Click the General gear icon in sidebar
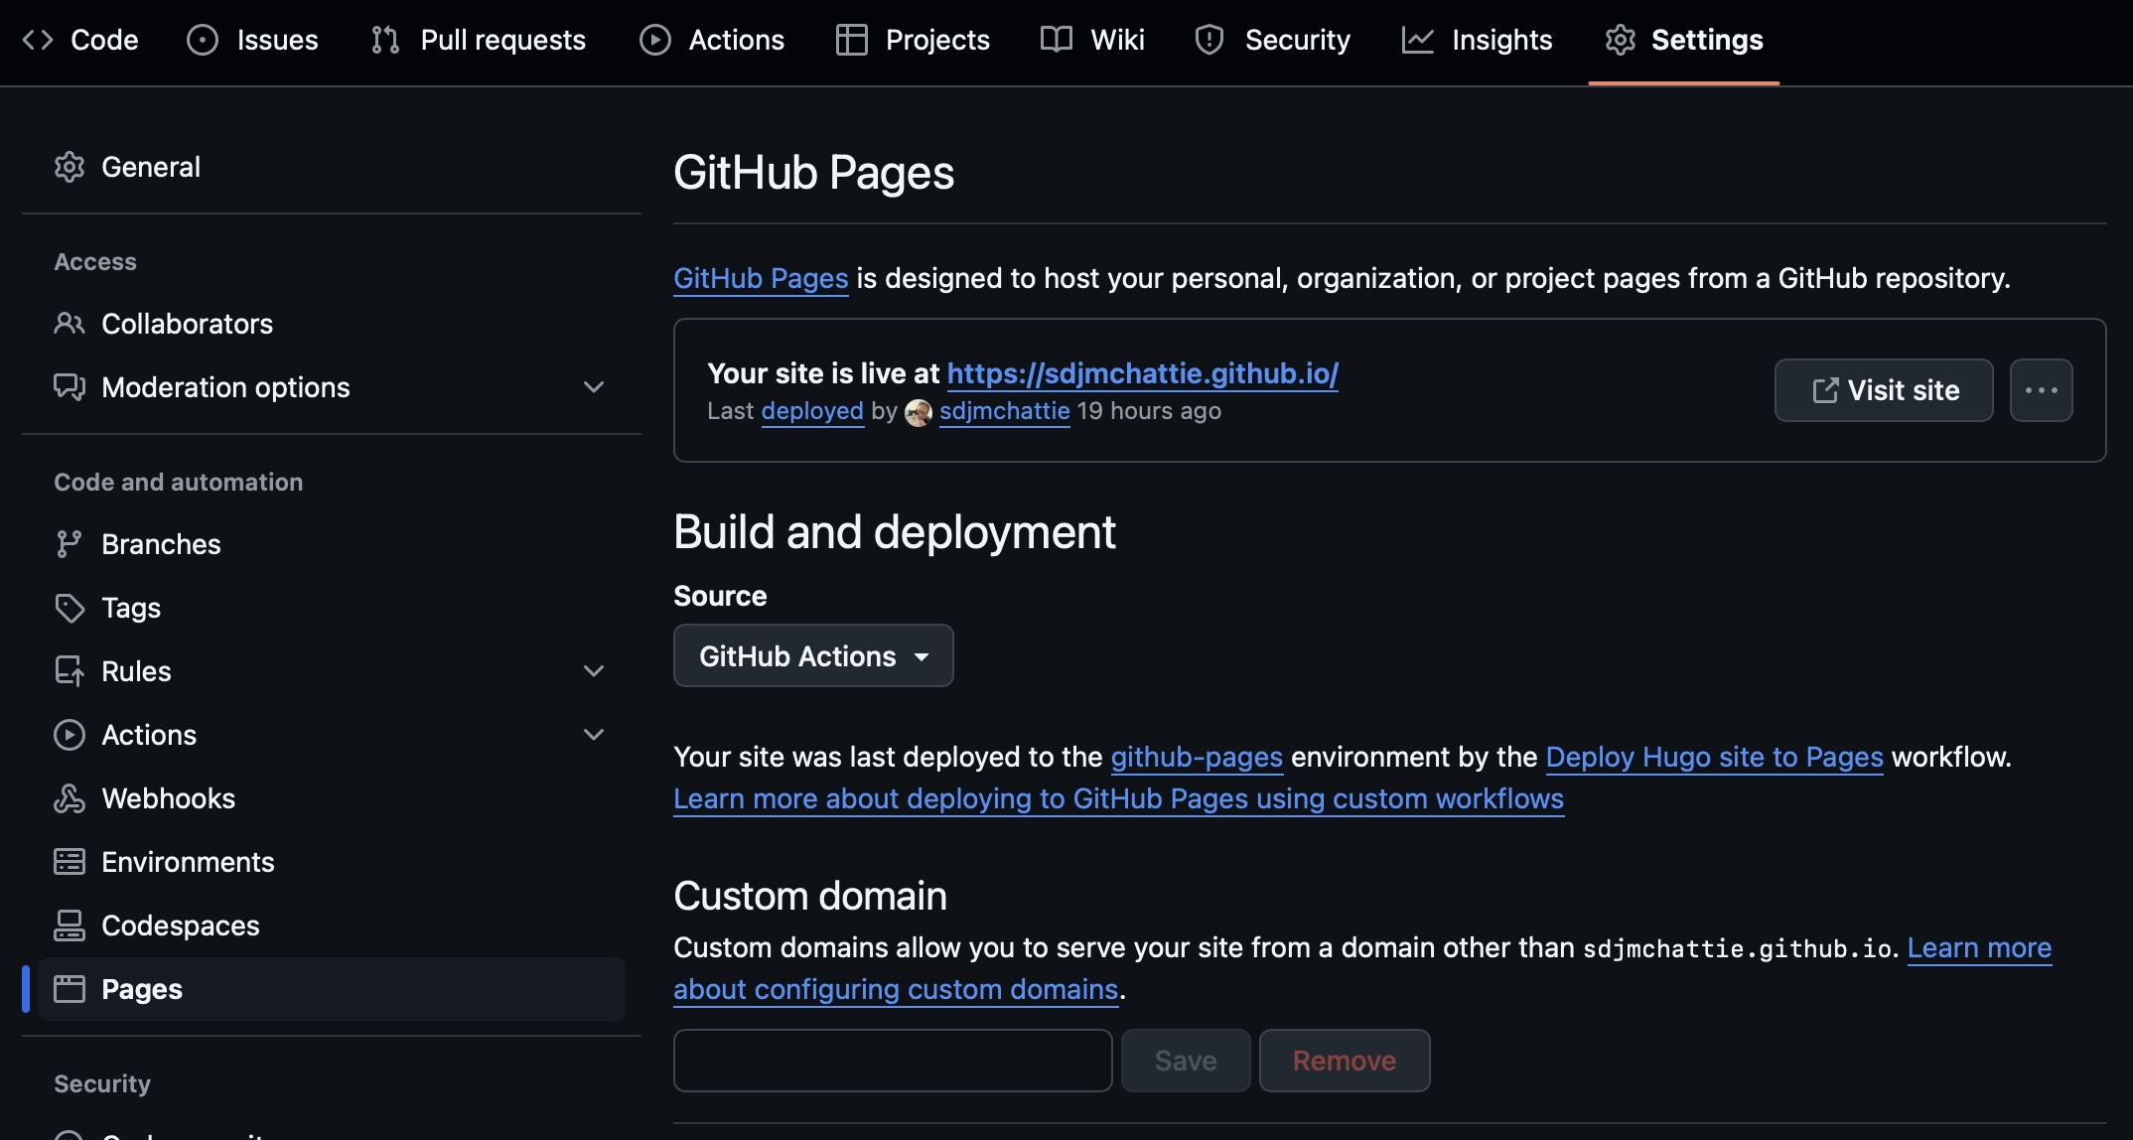The height and width of the screenshot is (1140, 2133). [70, 167]
